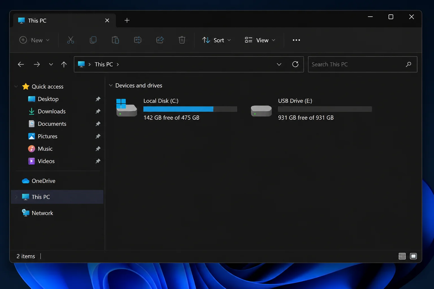
Task: Minimize the File Explorer window
Action: [x=370, y=17]
